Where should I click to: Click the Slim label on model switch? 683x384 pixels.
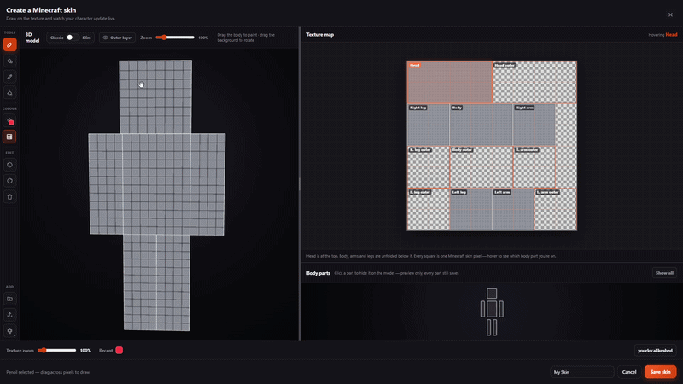click(x=87, y=38)
